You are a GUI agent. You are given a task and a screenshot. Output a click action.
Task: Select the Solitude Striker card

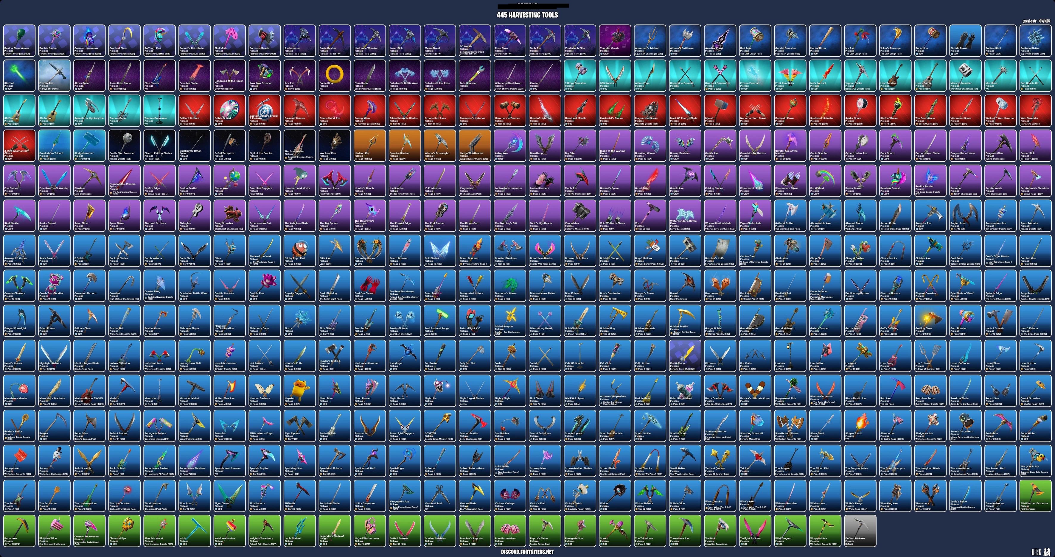[x=1035, y=40]
